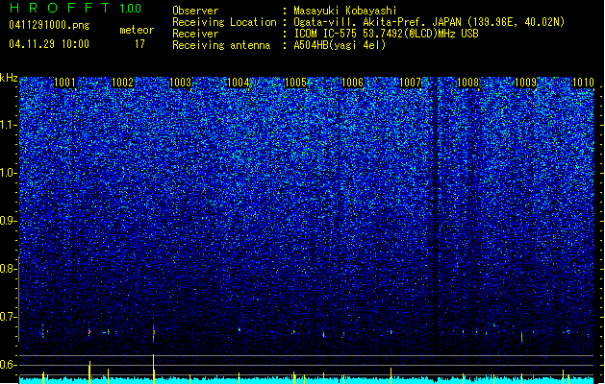The width and height of the screenshot is (605, 384).
Task: Click the kHz axis unit label
Action: (x=9, y=78)
